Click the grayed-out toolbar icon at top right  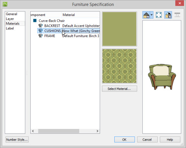pyautogui.click(x=177, y=15)
